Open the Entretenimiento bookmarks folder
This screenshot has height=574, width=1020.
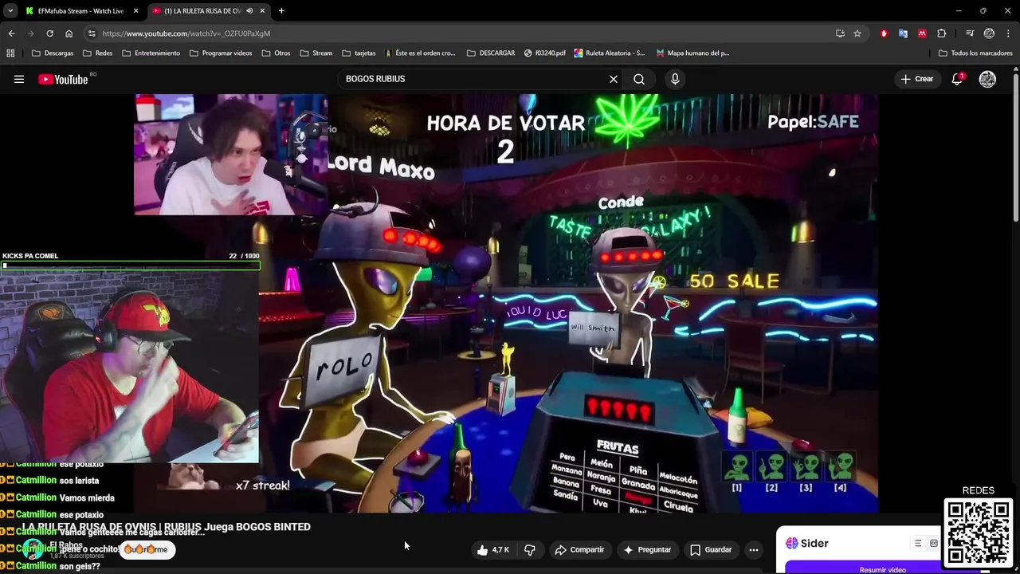tap(151, 53)
